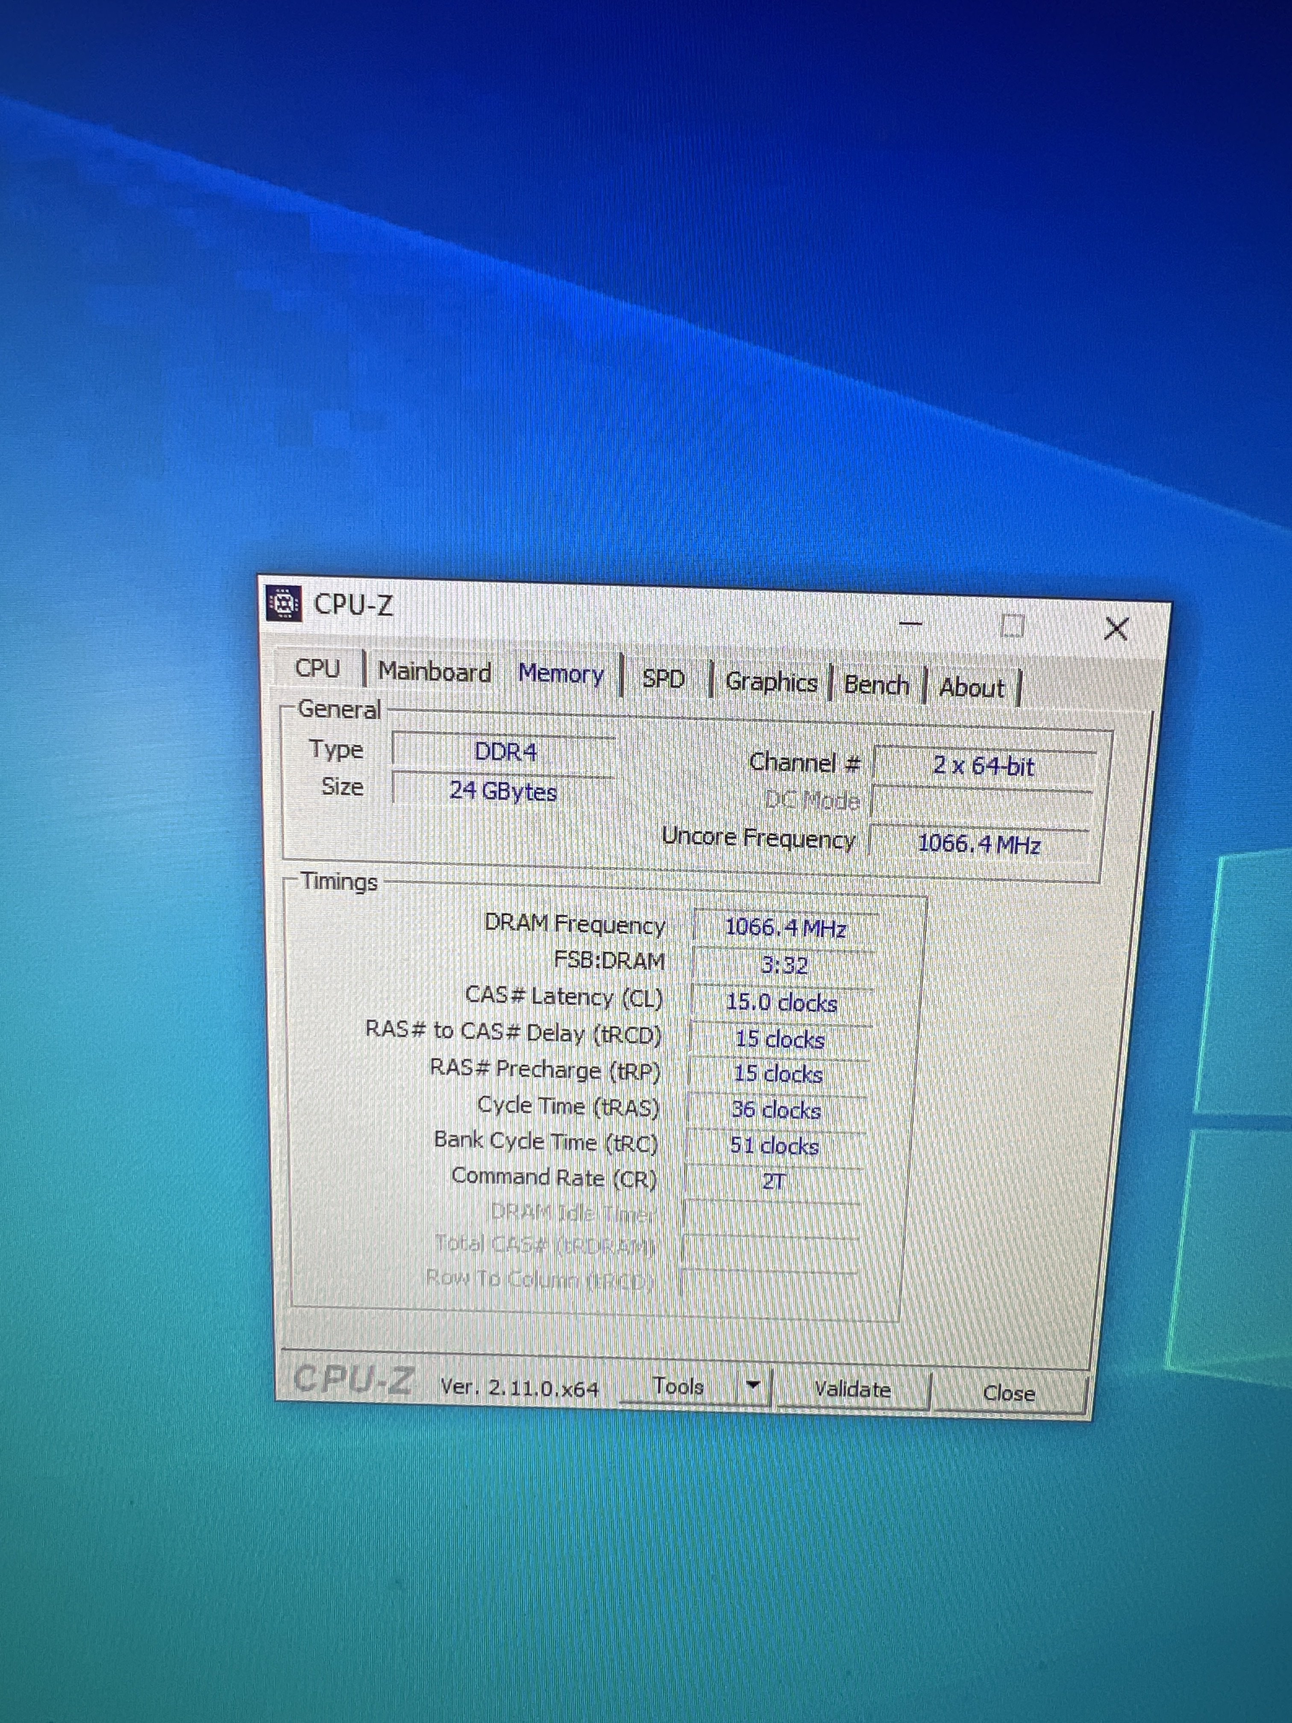
Task: Go to the Bench tab
Action: pos(876,685)
